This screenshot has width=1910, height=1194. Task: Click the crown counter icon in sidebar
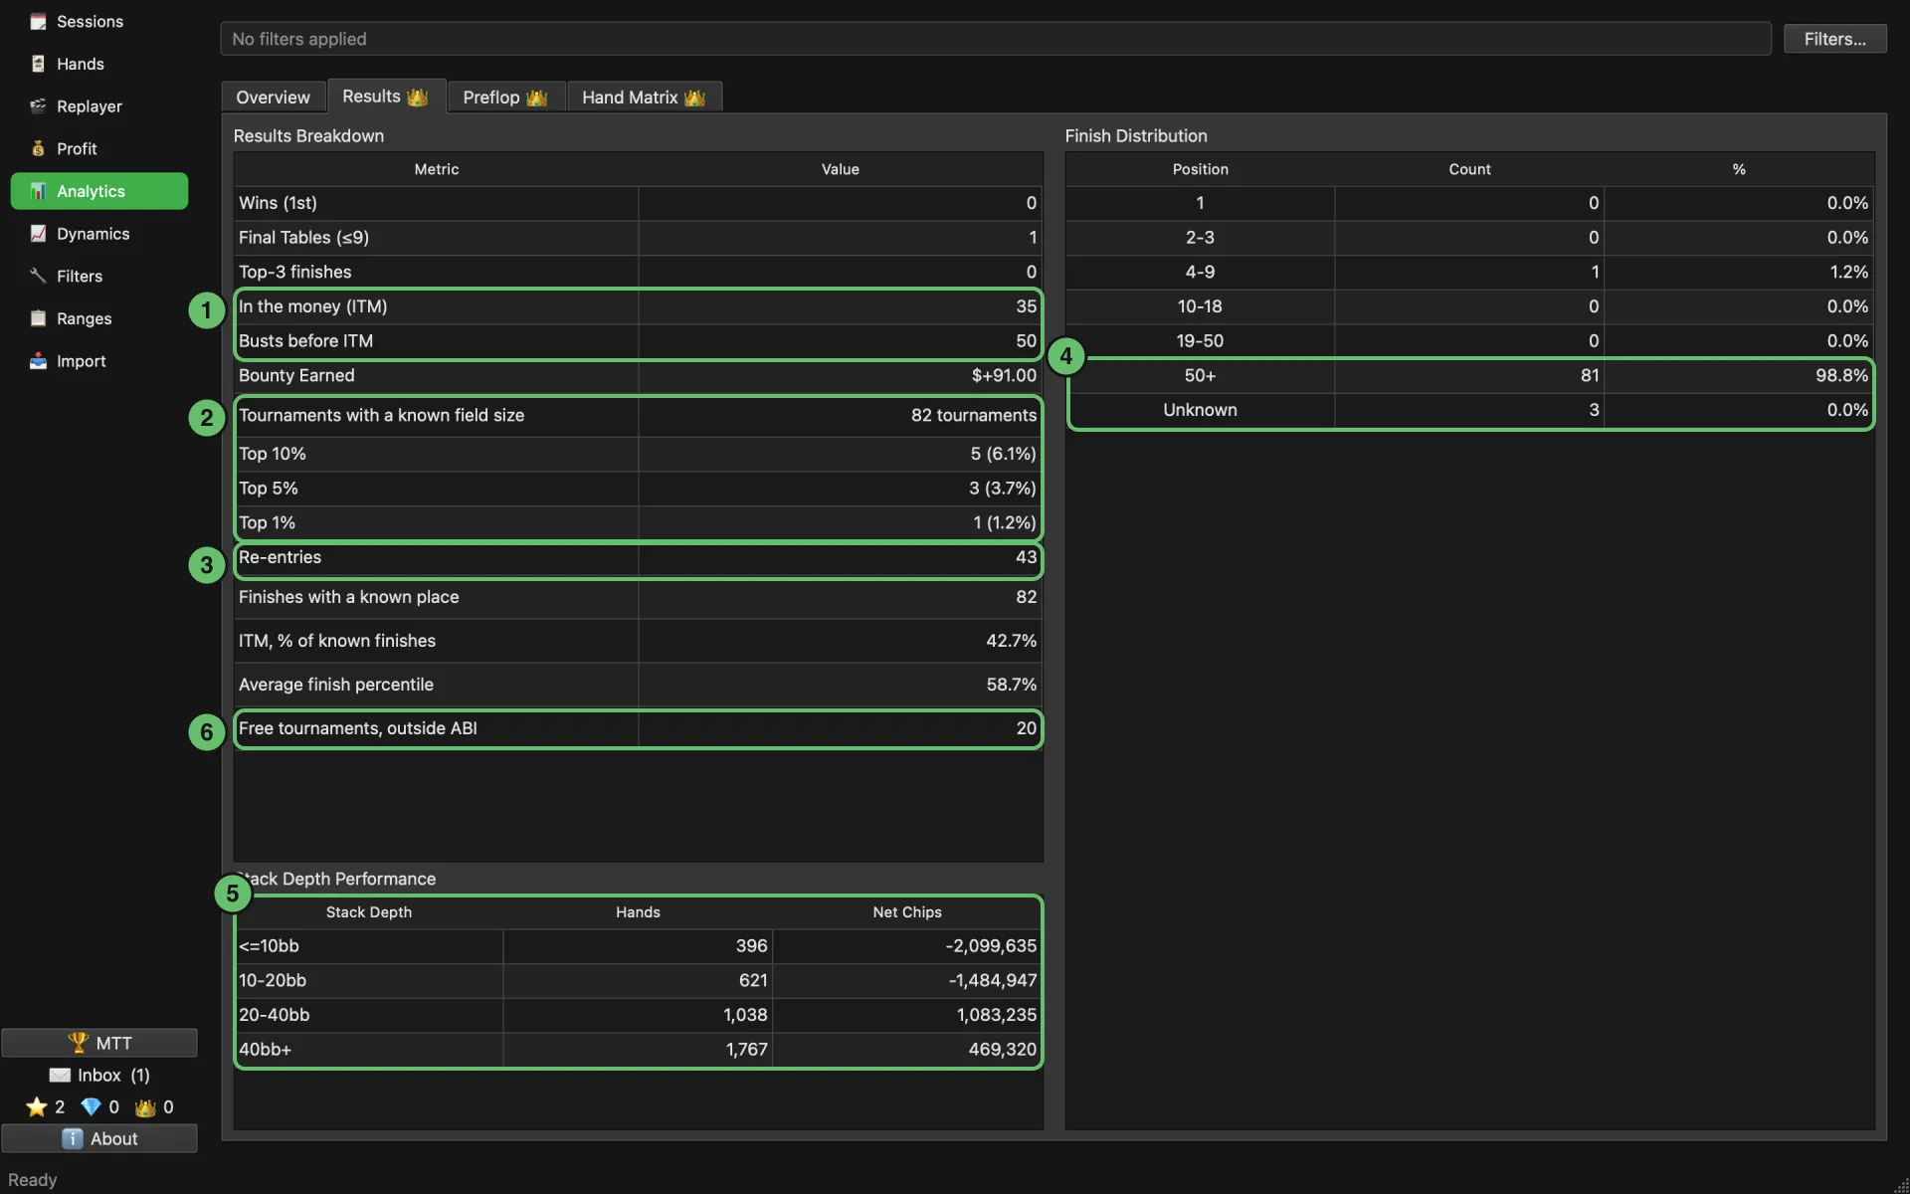tap(145, 1107)
